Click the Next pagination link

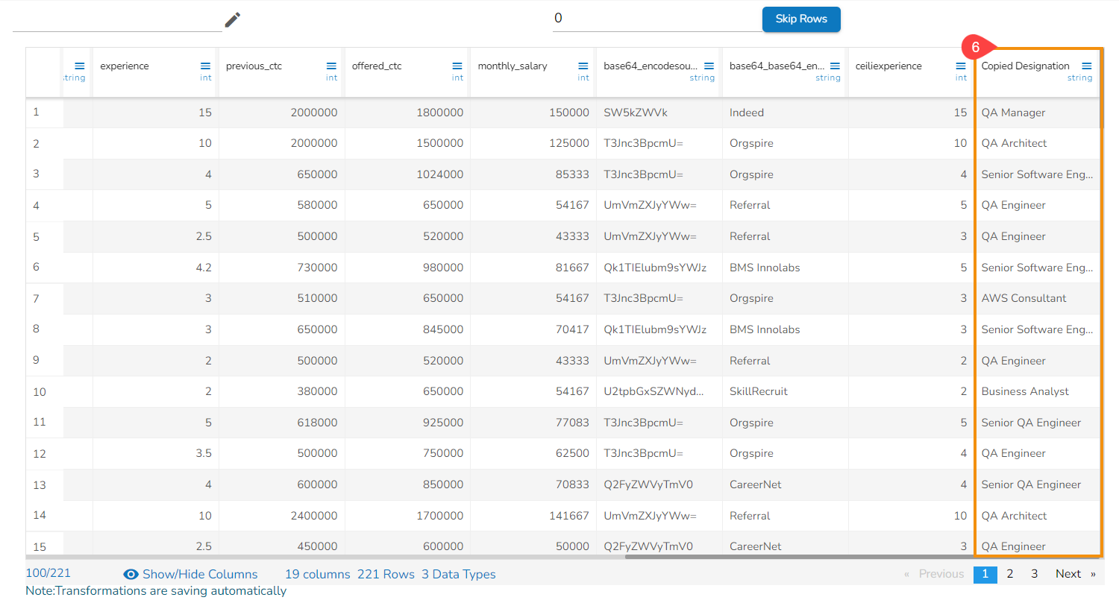(x=1068, y=574)
